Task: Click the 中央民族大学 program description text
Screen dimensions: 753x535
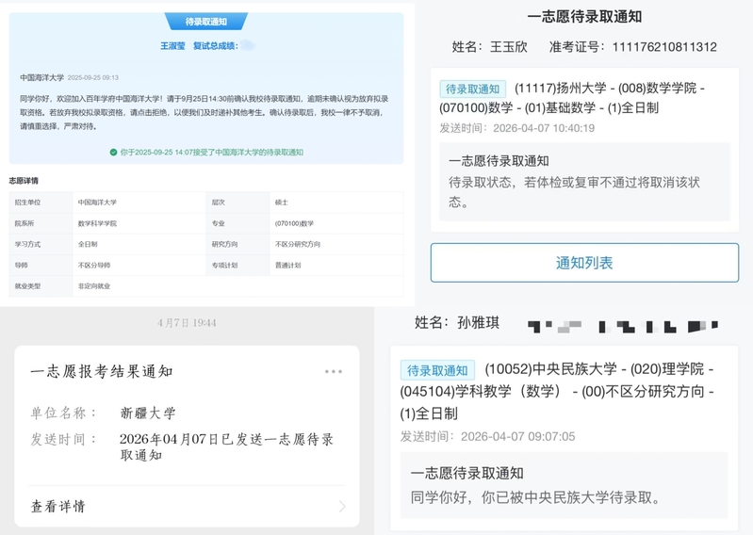Action: coord(557,391)
